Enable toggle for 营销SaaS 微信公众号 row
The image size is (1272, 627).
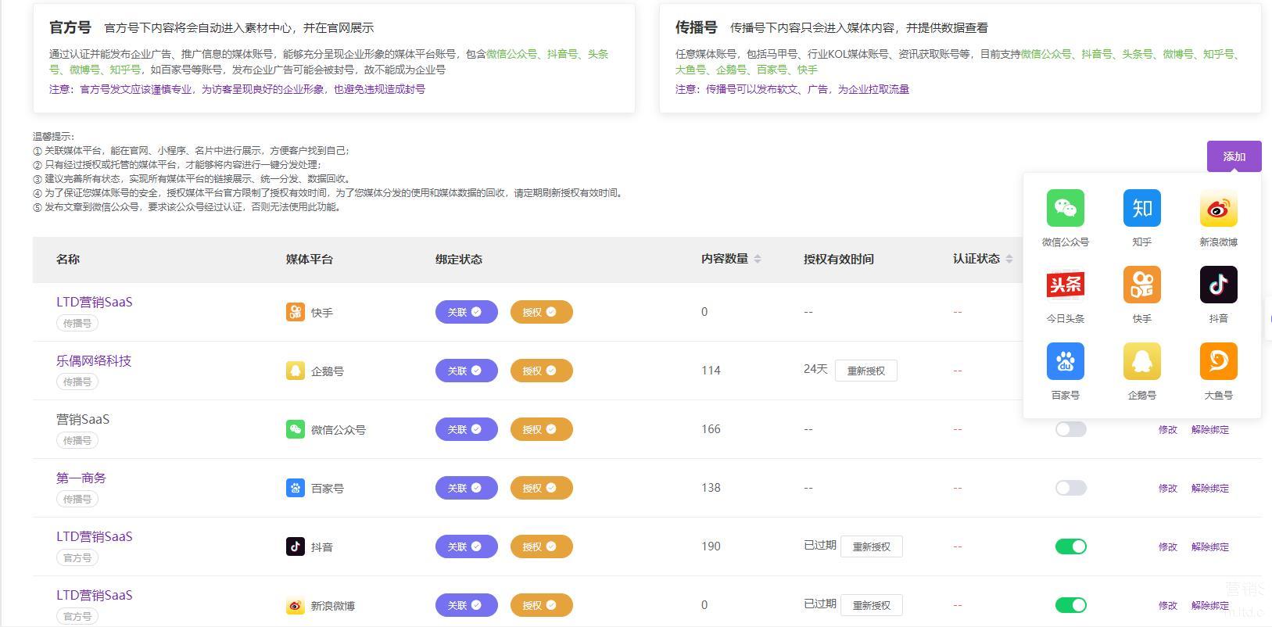click(1070, 429)
